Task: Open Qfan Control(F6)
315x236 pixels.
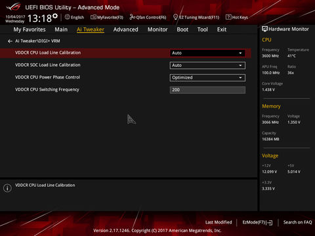Action: pyautogui.click(x=148, y=17)
